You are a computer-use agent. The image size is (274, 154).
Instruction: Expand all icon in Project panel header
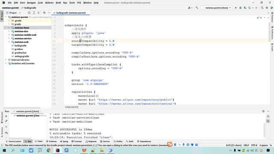[34, 13]
